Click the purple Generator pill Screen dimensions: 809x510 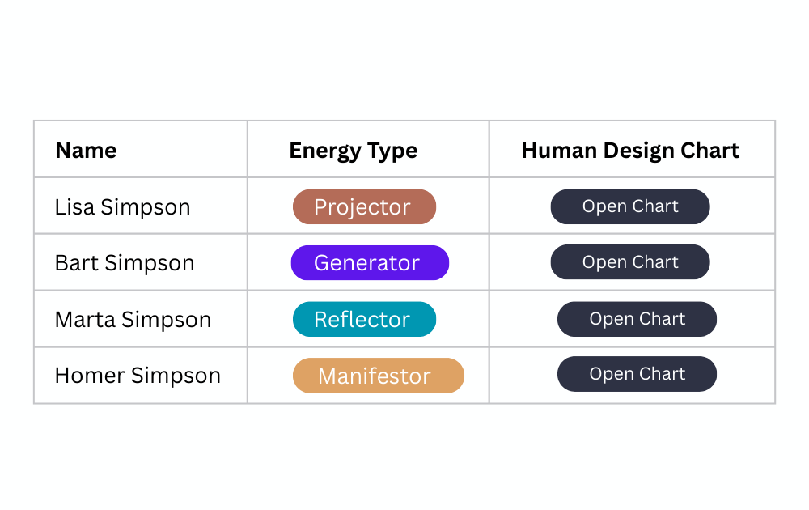370,263
